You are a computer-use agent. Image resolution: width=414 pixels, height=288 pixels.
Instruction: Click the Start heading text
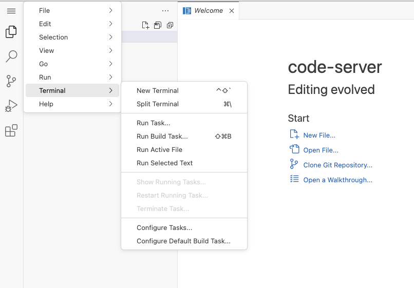click(x=298, y=118)
